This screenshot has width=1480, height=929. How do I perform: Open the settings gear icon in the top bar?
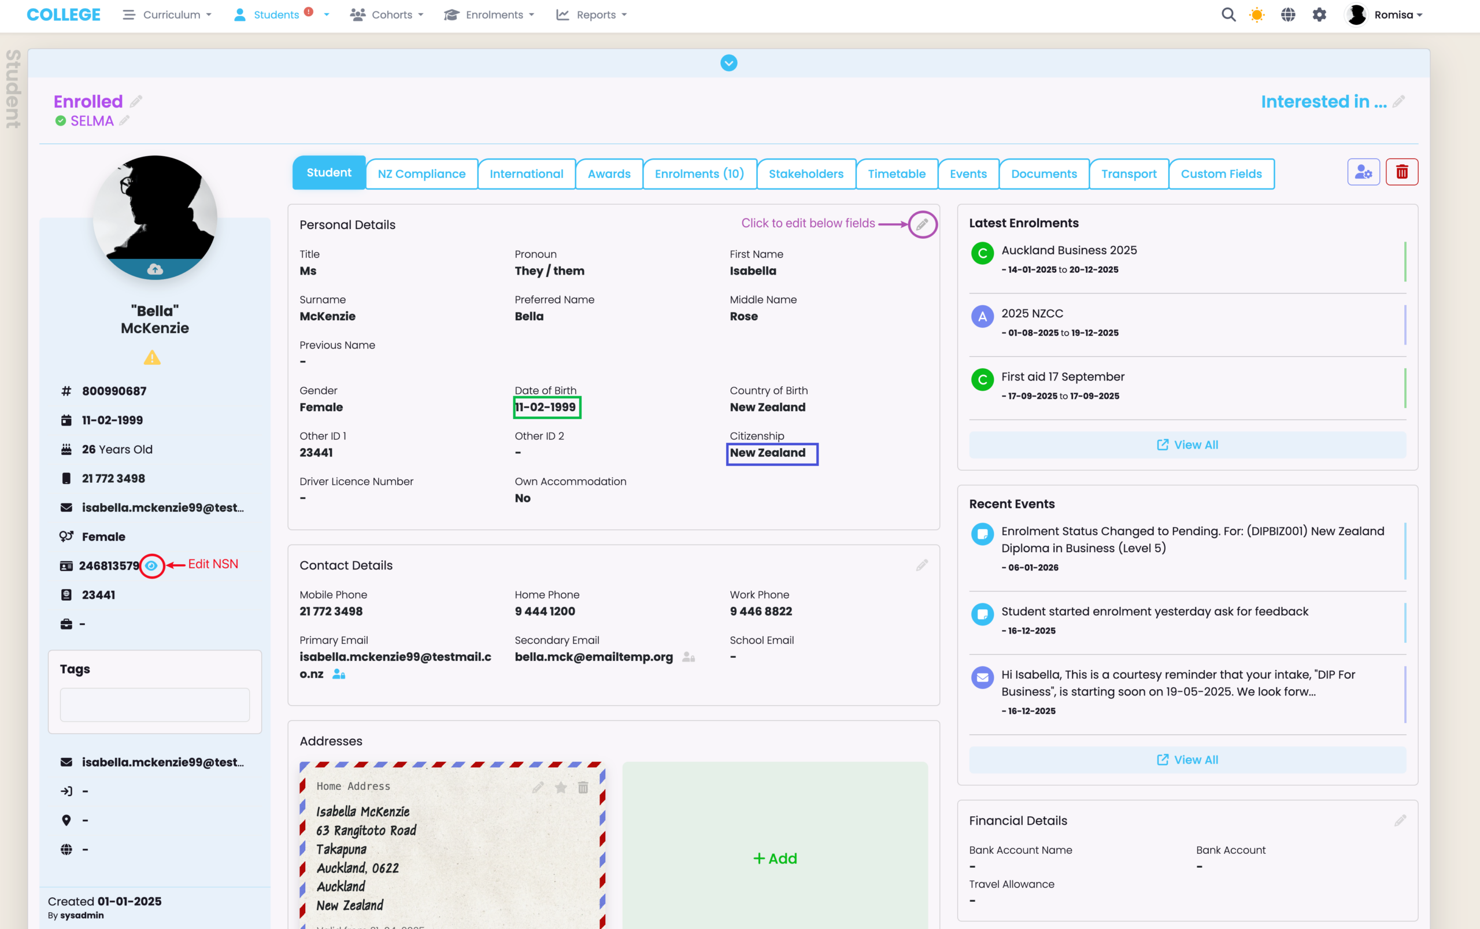click(1319, 15)
